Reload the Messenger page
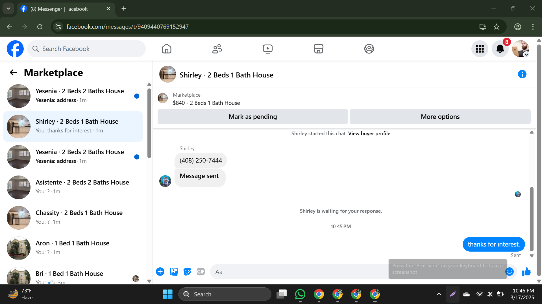 40,27
